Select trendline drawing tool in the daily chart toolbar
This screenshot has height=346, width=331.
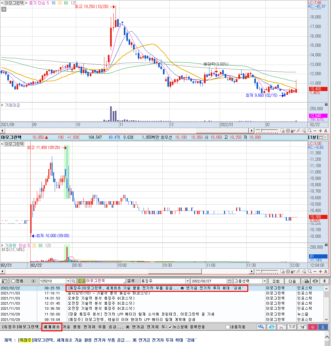click(299, 131)
